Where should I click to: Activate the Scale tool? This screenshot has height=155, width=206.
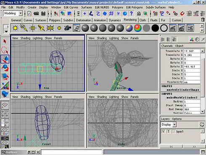click(x=5, y=76)
